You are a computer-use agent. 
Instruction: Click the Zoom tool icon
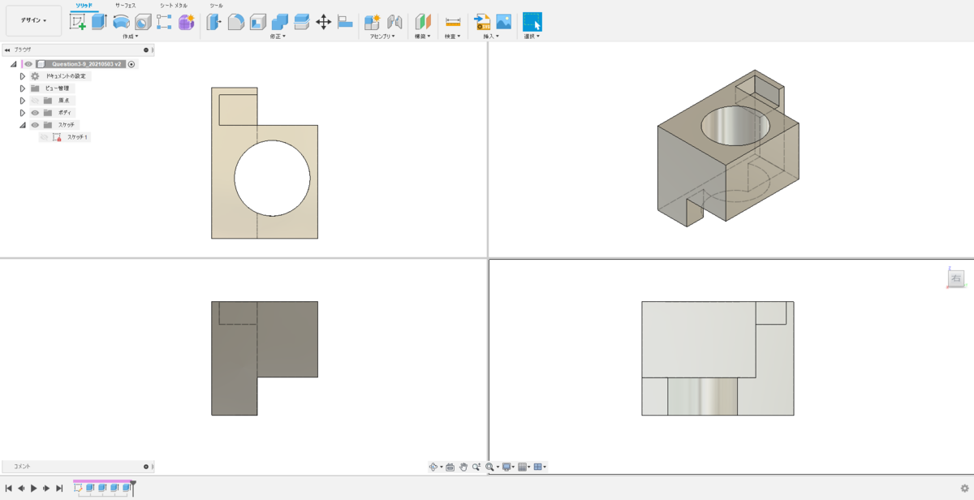476,467
